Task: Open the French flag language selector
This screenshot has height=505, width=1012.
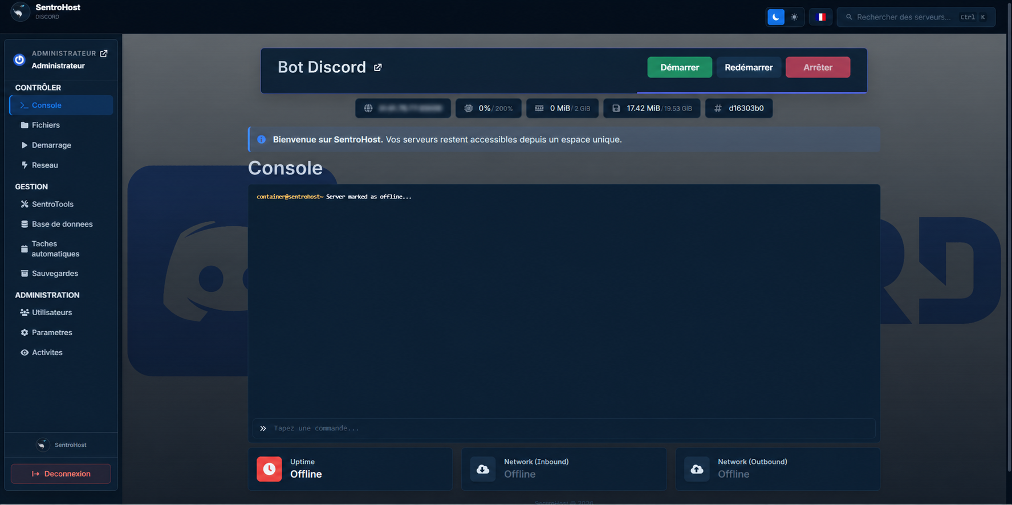Action: click(820, 17)
